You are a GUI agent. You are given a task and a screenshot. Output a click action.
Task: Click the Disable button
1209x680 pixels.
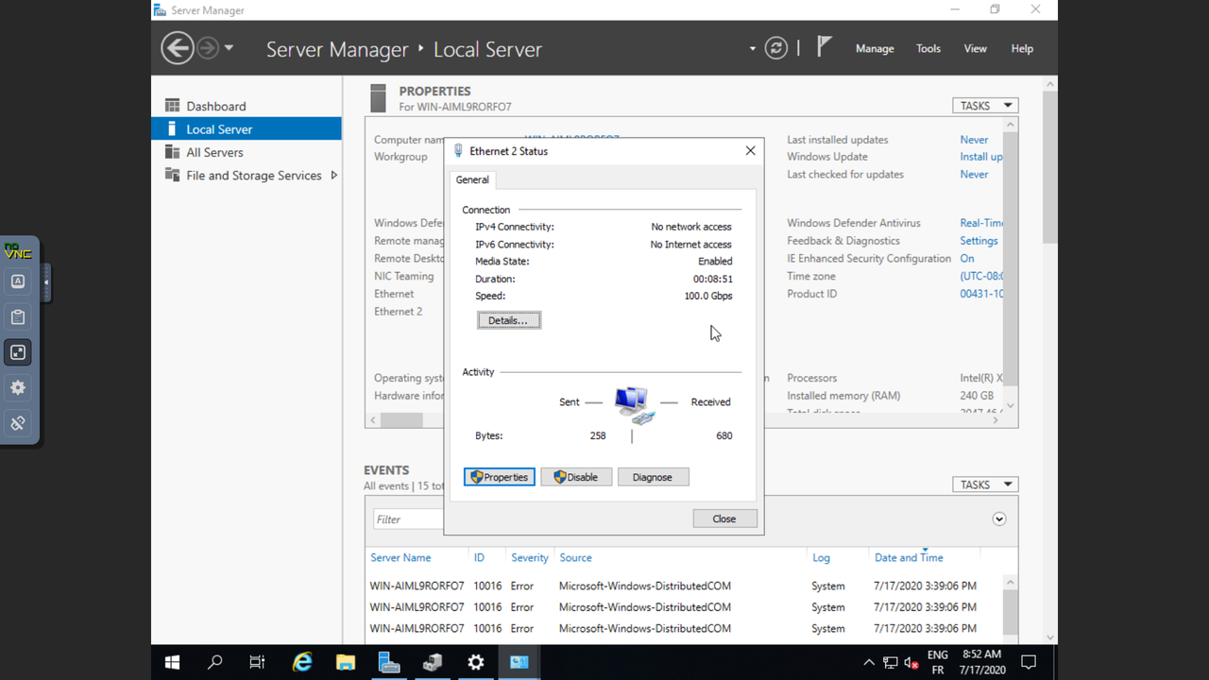click(x=576, y=477)
